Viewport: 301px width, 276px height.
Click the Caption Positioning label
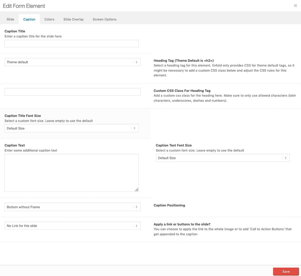point(169,205)
